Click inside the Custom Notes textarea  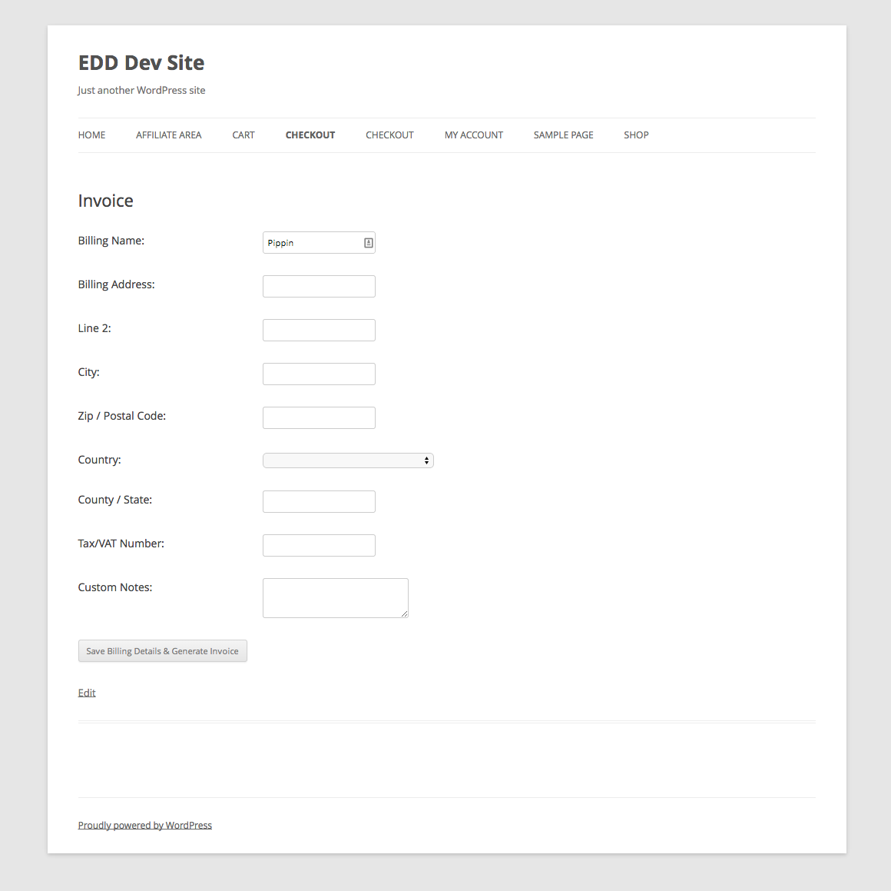(x=335, y=598)
